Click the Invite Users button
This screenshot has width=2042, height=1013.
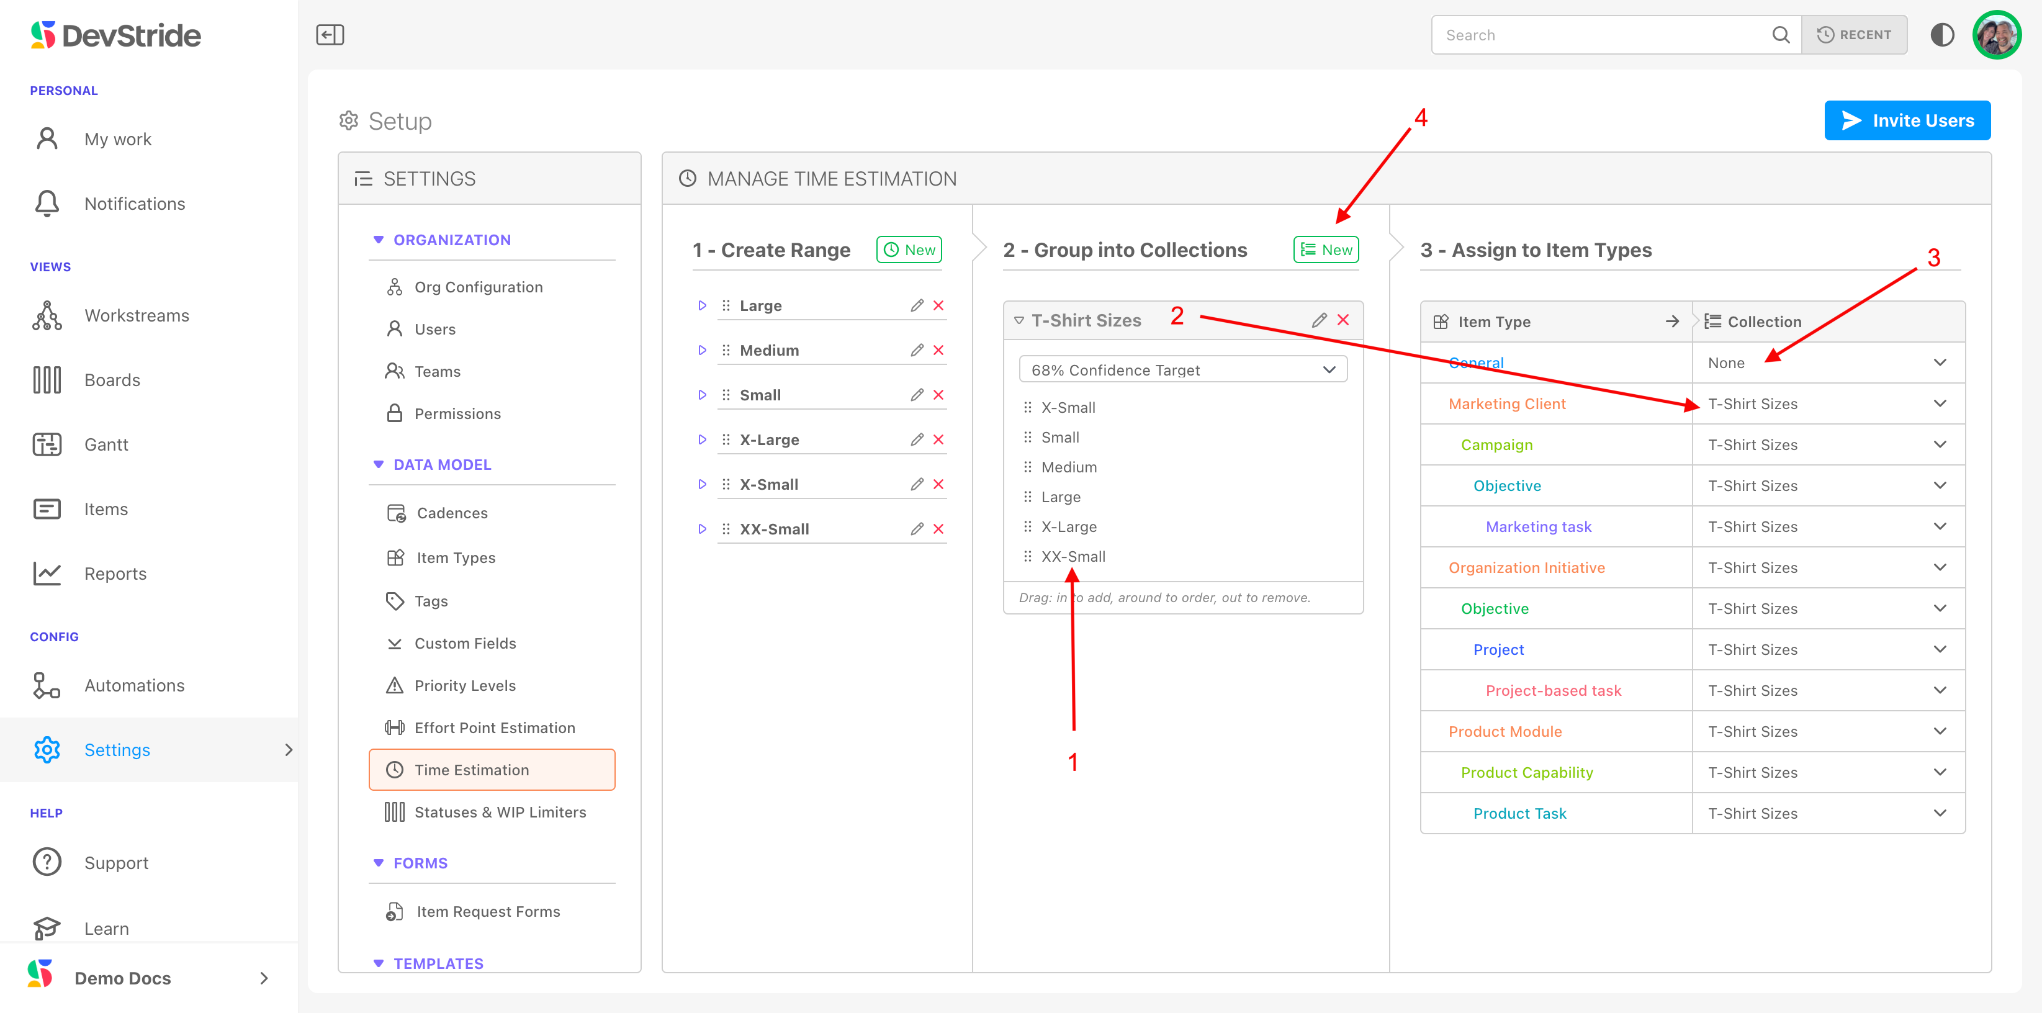click(1907, 120)
